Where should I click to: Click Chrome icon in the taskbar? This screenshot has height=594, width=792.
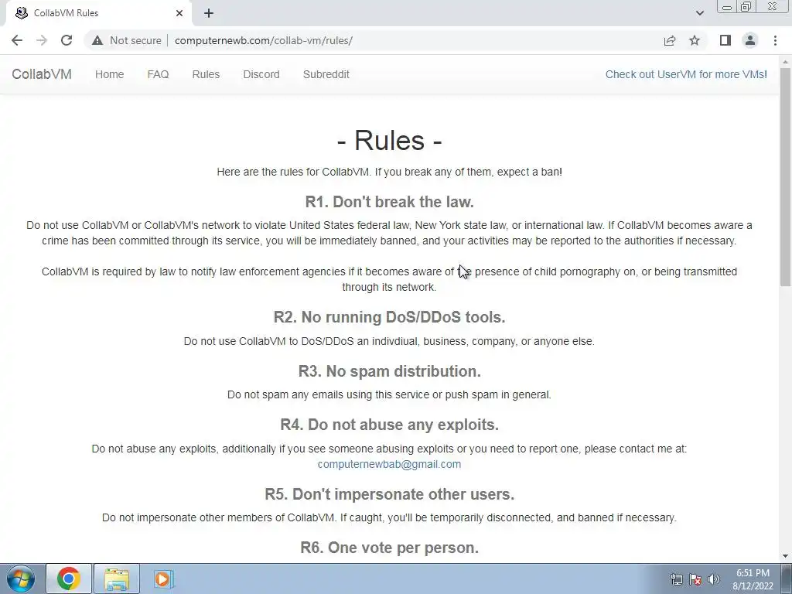click(69, 579)
